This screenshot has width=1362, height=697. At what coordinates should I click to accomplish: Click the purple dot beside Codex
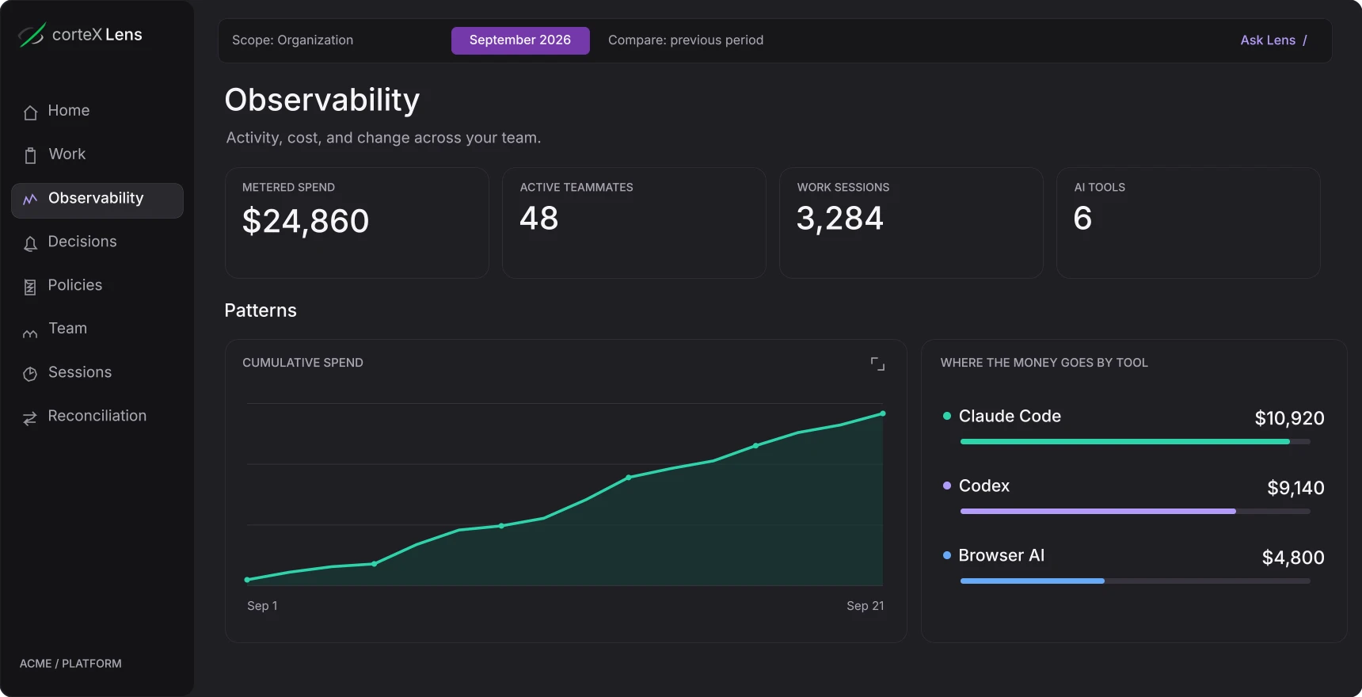coord(947,486)
